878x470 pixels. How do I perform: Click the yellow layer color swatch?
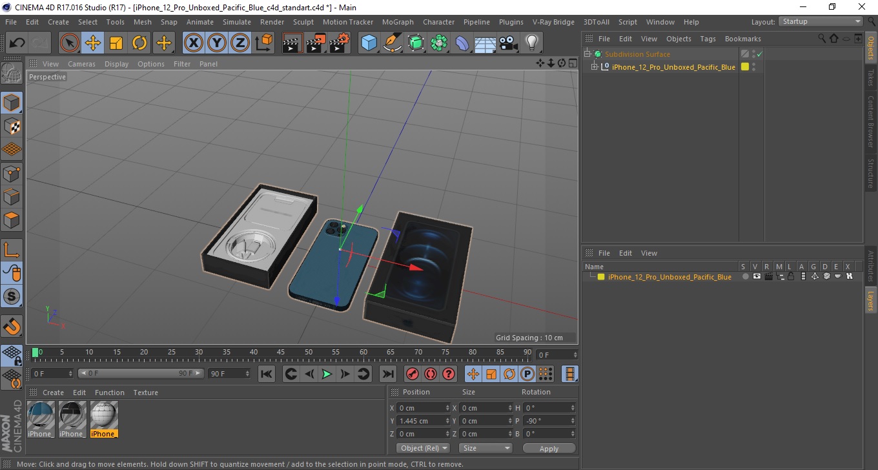coord(601,277)
